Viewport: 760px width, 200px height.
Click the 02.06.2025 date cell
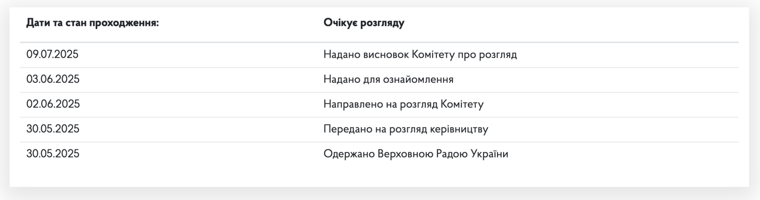(x=53, y=104)
